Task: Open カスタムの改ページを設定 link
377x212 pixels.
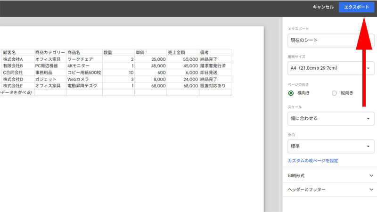Action: tap(313, 161)
